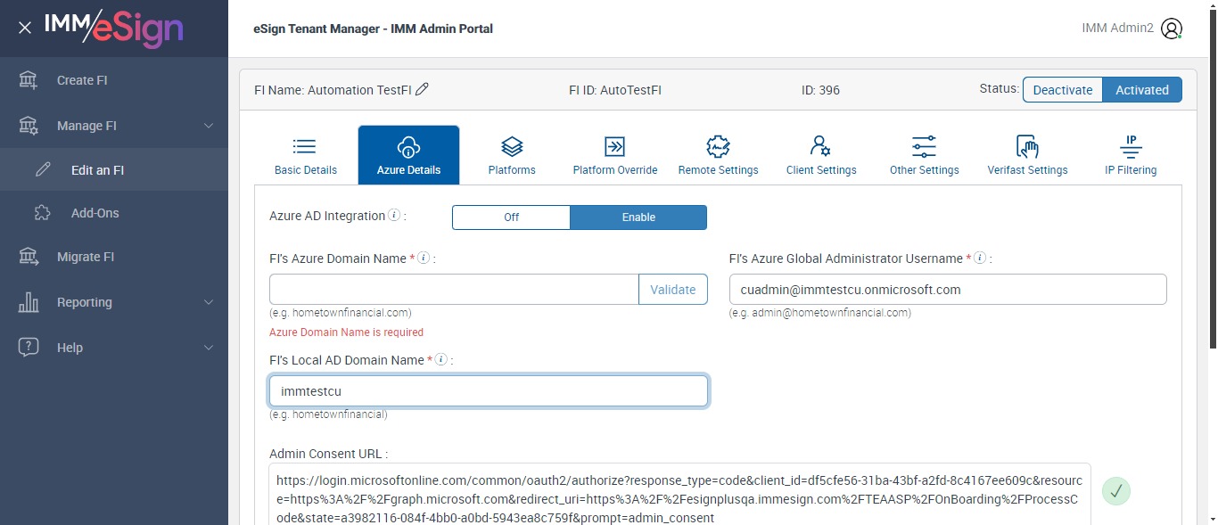The image size is (1218, 525).
Task: Show info for Azure Global Administrator Username
Action: [979, 258]
